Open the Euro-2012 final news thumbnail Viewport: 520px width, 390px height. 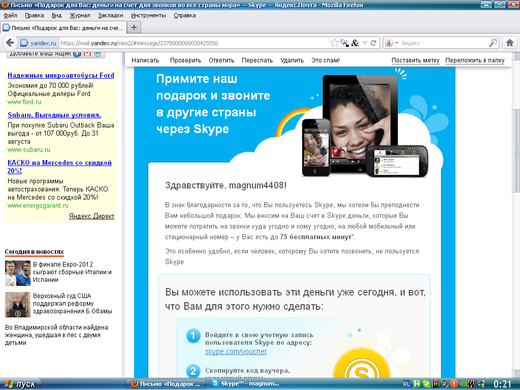coord(18,273)
